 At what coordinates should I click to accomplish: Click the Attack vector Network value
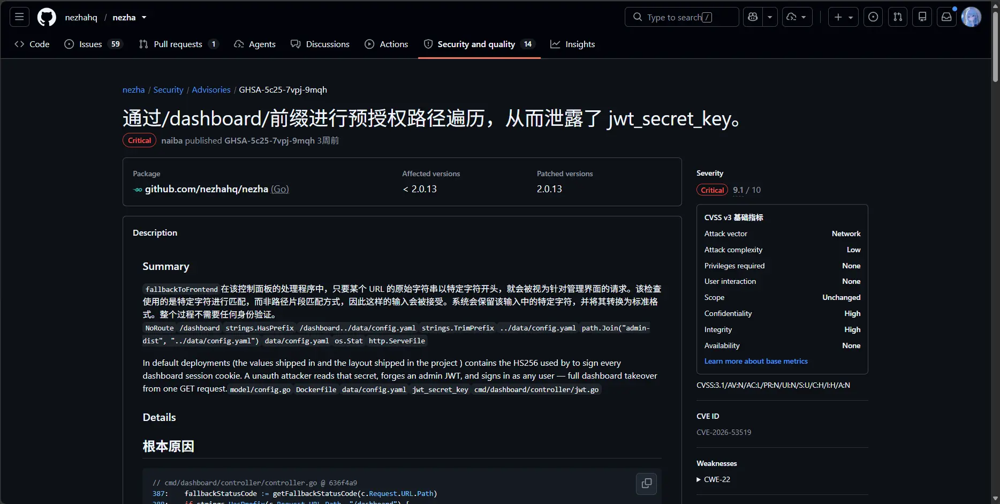[846, 234]
